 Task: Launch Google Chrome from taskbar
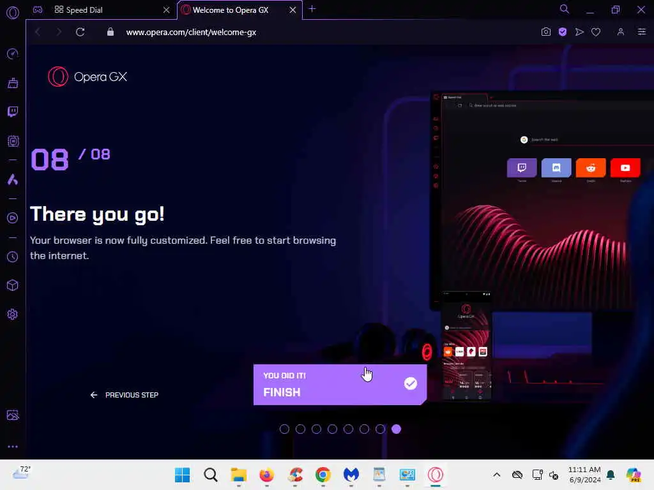click(x=323, y=475)
